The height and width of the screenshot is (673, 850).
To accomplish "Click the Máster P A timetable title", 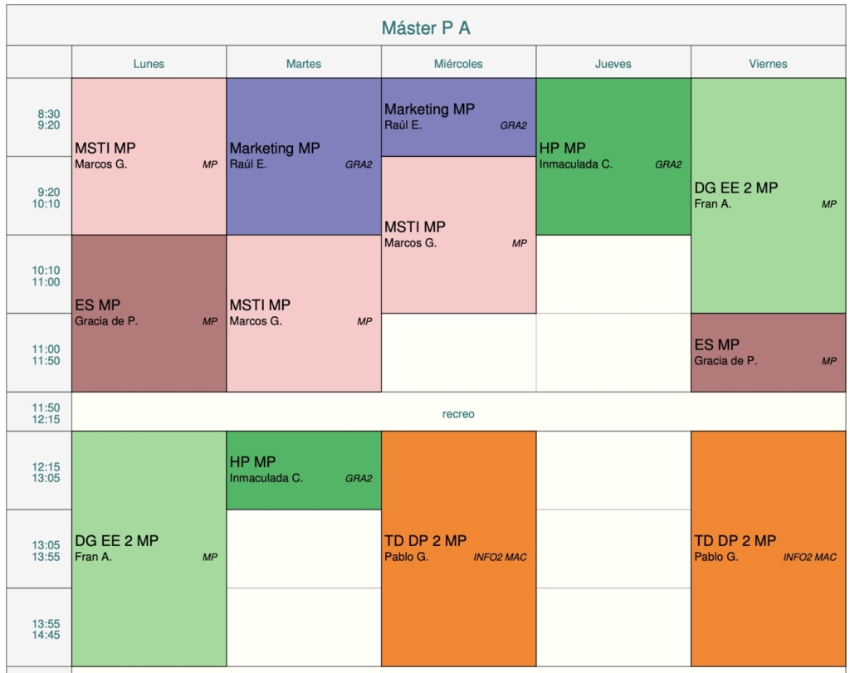I will coord(426,28).
